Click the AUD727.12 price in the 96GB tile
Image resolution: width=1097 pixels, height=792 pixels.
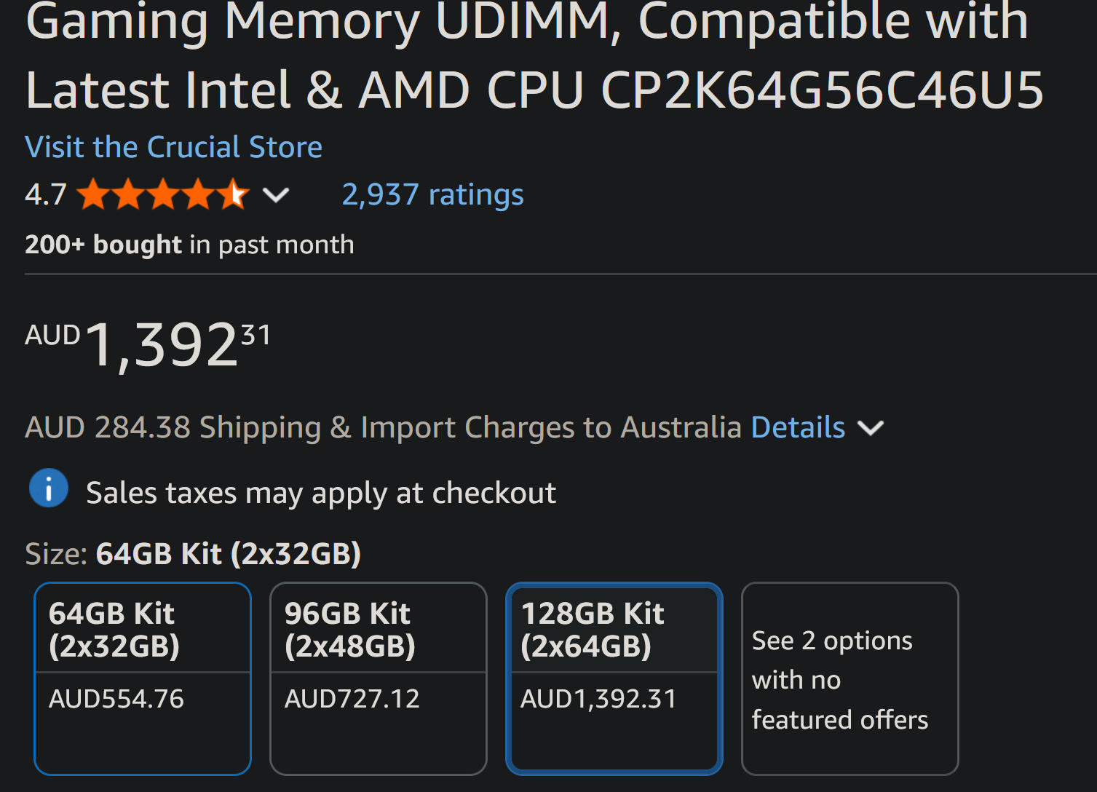(x=352, y=700)
